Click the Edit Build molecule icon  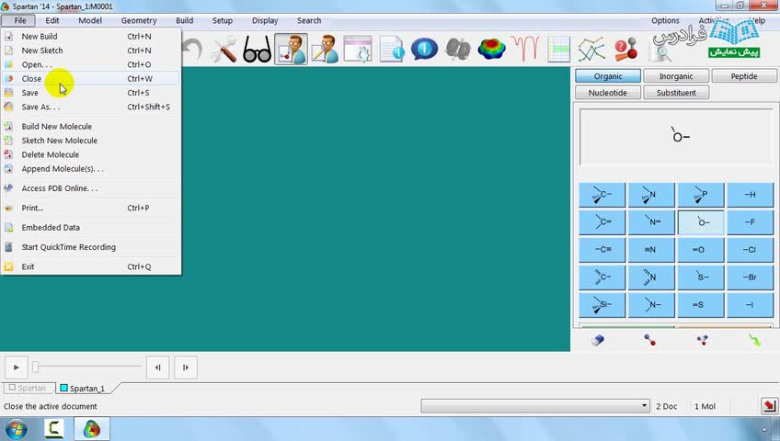(x=291, y=50)
